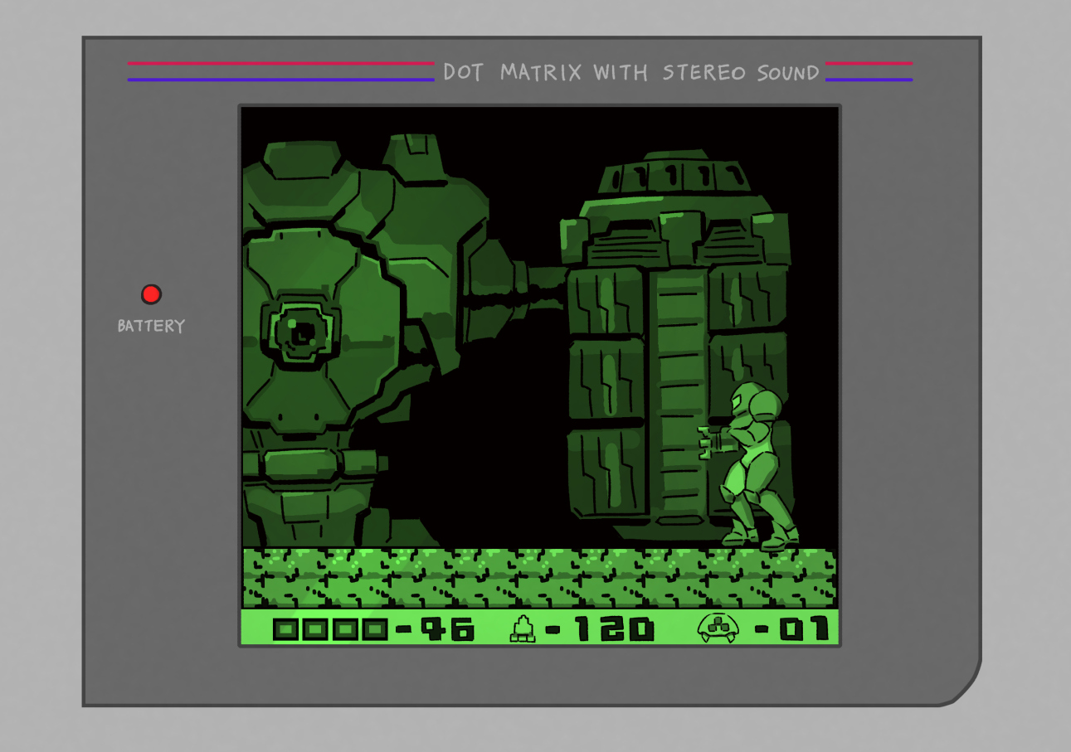1071x752 pixels.
Task: Click Samus's arm cannon
Action: pyautogui.click(x=712, y=443)
